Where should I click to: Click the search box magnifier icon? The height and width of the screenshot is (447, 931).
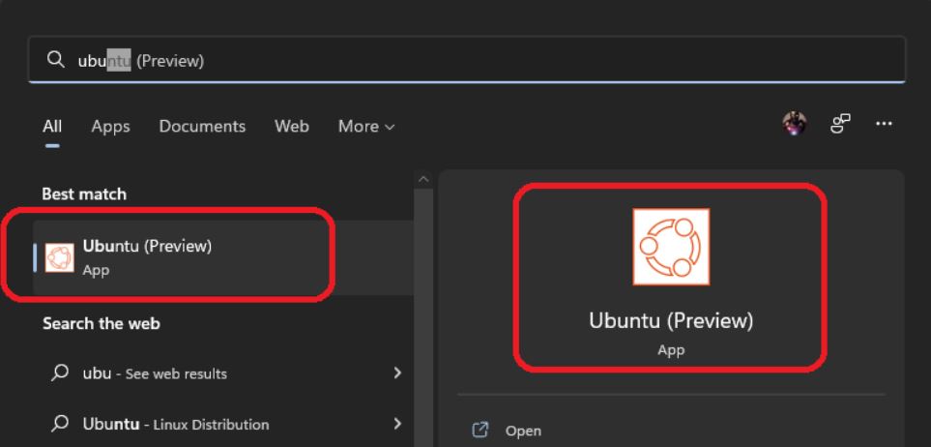56,59
